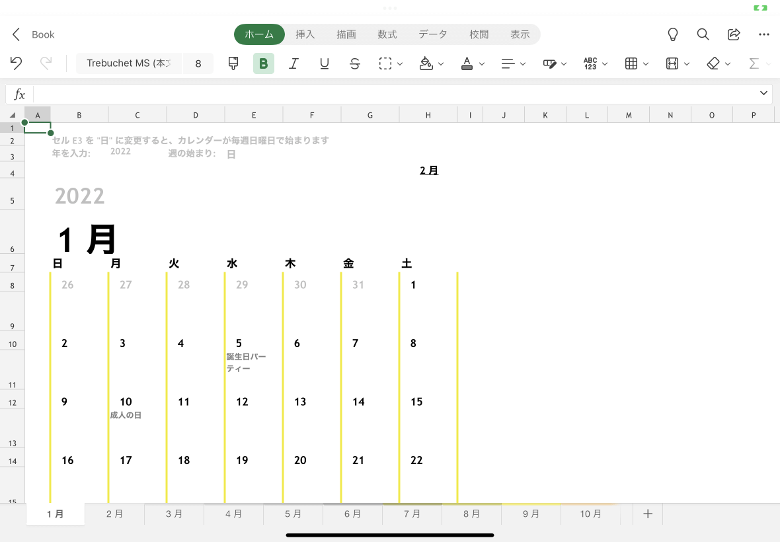The image size is (780, 542).
Task: Click the 誕生日パーティー note cell
Action: pyautogui.click(x=246, y=362)
